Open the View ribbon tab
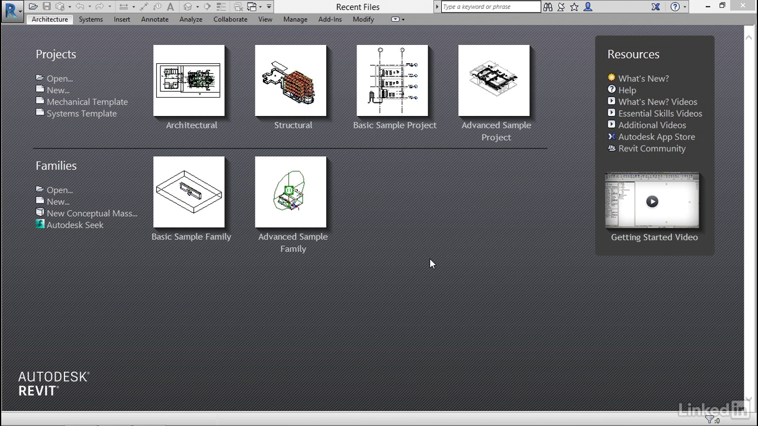 pos(265,19)
